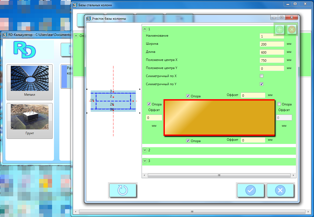The width and height of the screenshot is (314, 217).
Task: Click the Длина field showing 600
Action: pos(272,52)
